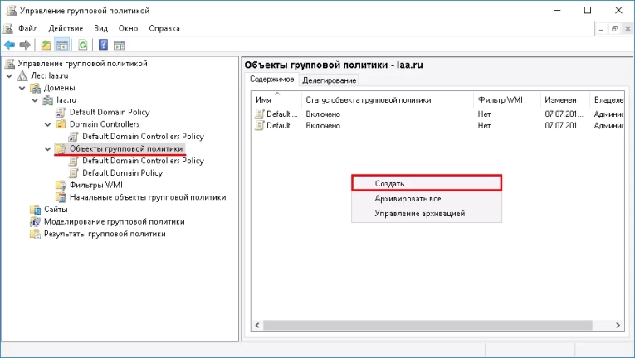Toggle the console tree pane toolbar icon
This screenshot has height=358, width=635.
61,45
